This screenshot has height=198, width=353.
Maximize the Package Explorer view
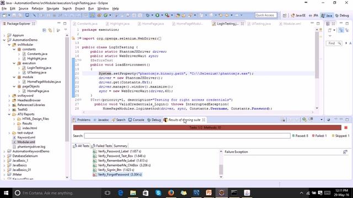pos(65,23)
